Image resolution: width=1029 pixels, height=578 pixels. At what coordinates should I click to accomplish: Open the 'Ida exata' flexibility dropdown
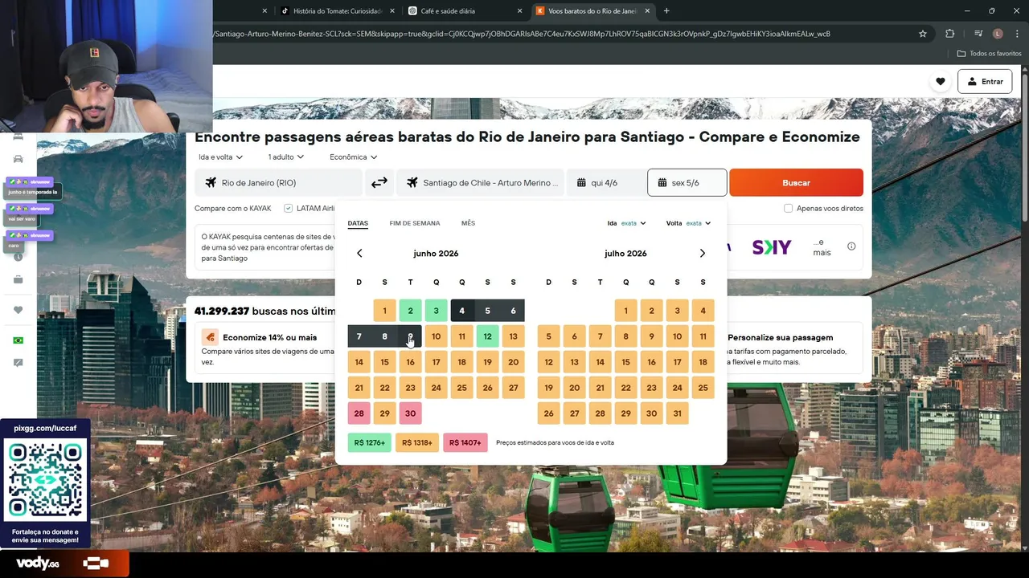tap(627, 223)
